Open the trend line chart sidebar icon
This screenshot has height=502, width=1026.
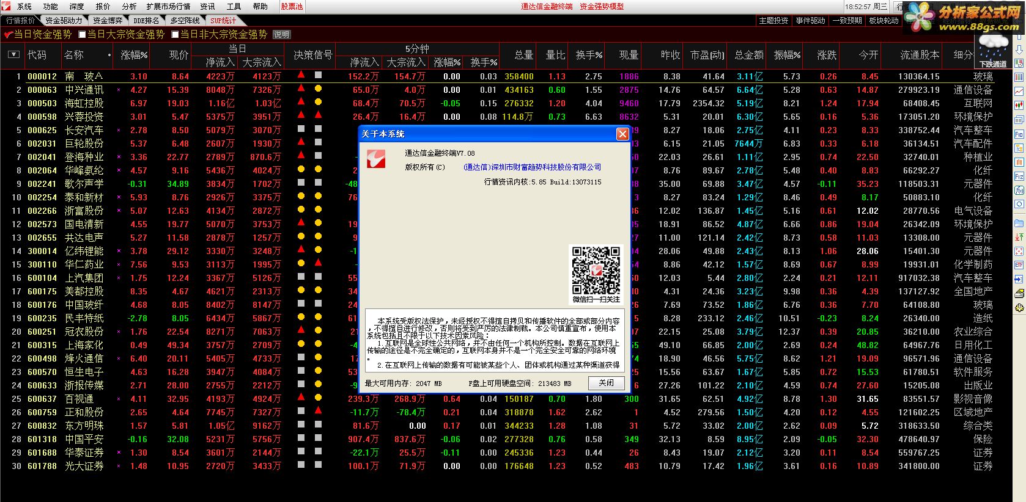click(x=1019, y=91)
